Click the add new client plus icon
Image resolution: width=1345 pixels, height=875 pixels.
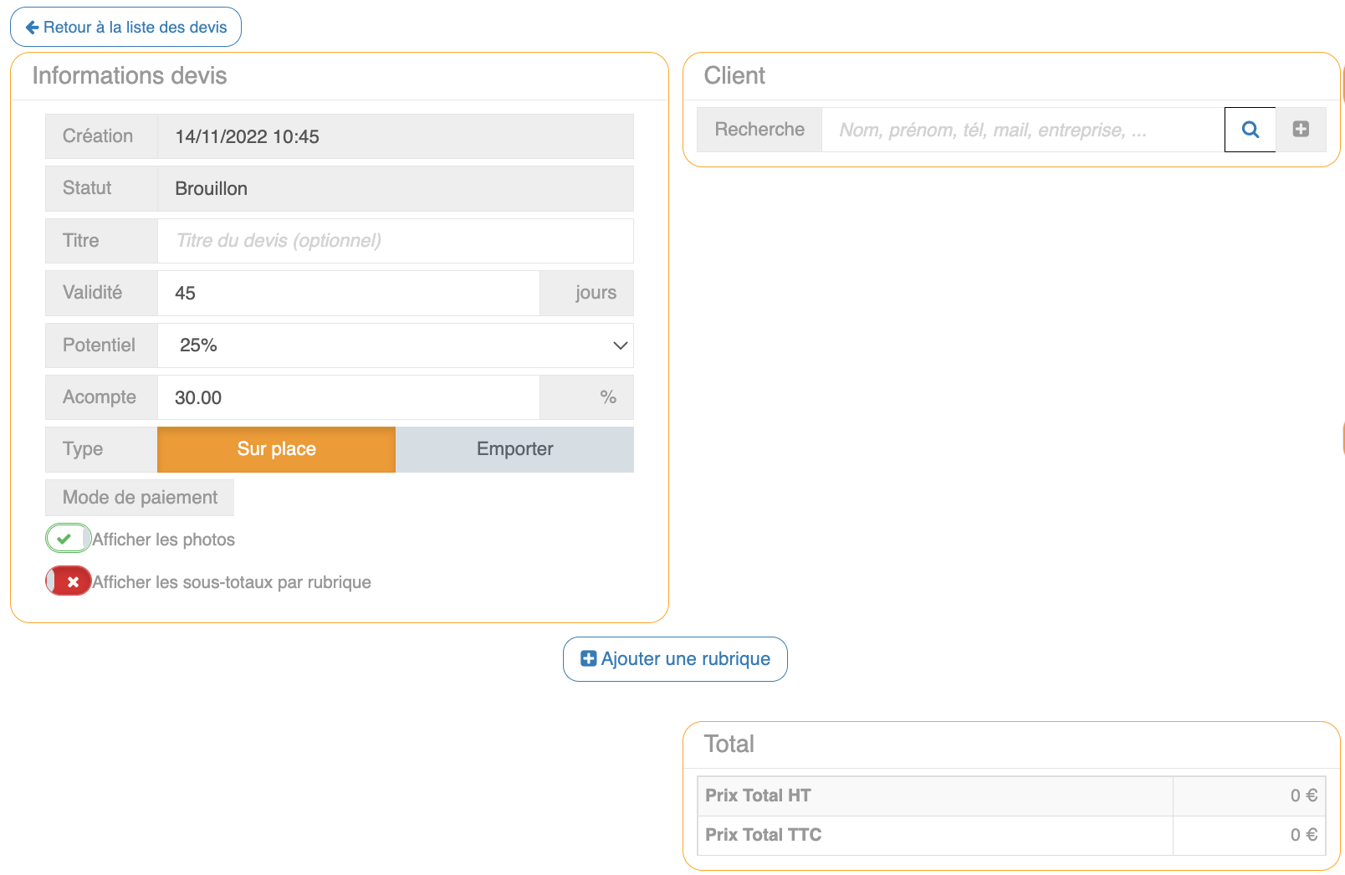(x=1301, y=130)
